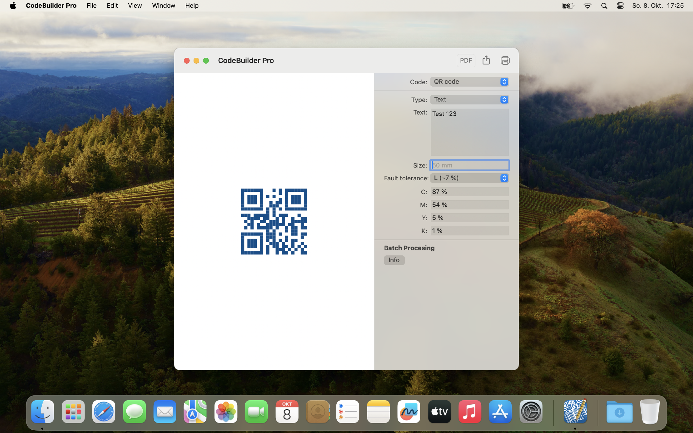Screen dimensions: 693x433
Task: Open Launchpad from the dock
Action: pyautogui.click(x=73, y=412)
